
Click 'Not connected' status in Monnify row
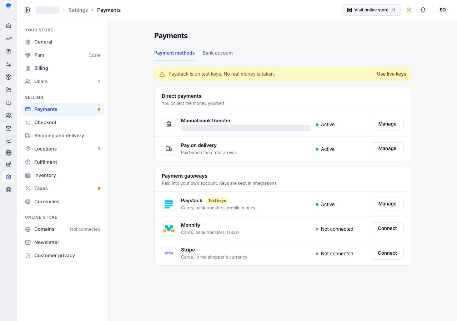click(337, 229)
